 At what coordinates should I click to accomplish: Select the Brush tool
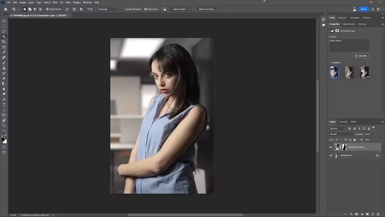pos(4,63)
